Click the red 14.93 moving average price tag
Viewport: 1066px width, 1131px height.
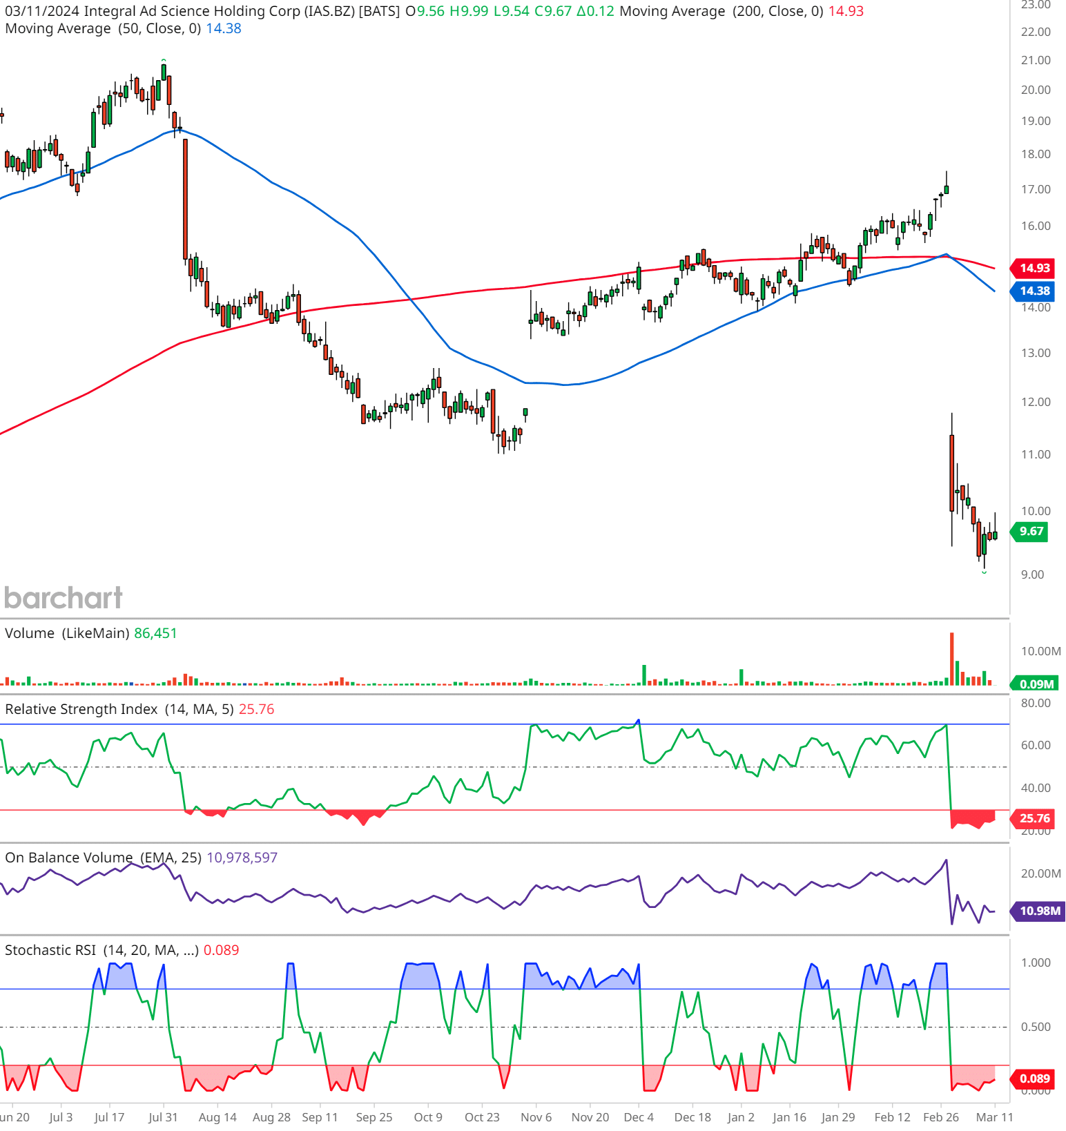click(1034, 268)
